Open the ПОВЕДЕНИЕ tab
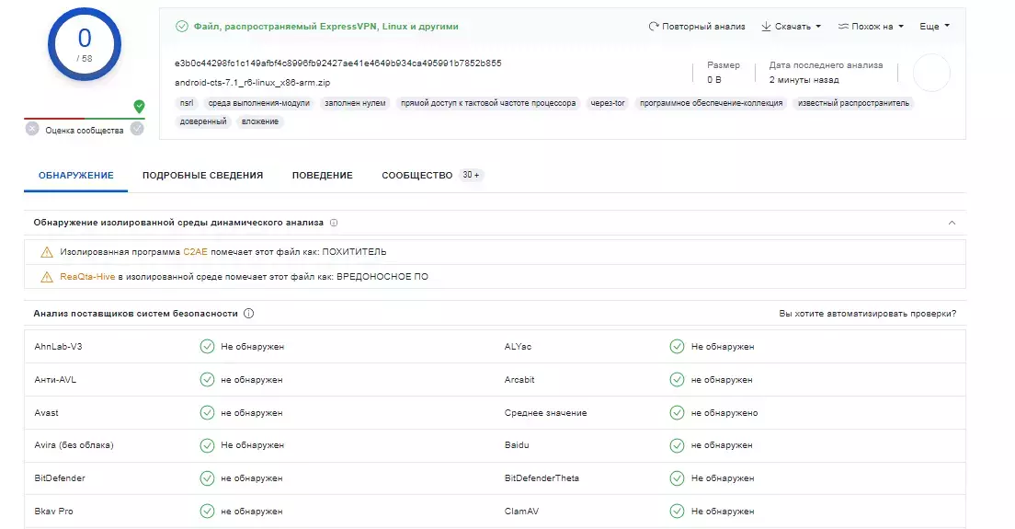The image size is (1015, 529). point(323,176)
